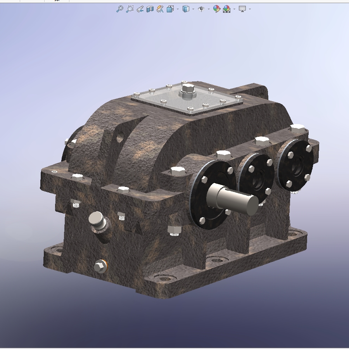
Task: Select the protruding output shaft on the gearbox
Action: 233,199
